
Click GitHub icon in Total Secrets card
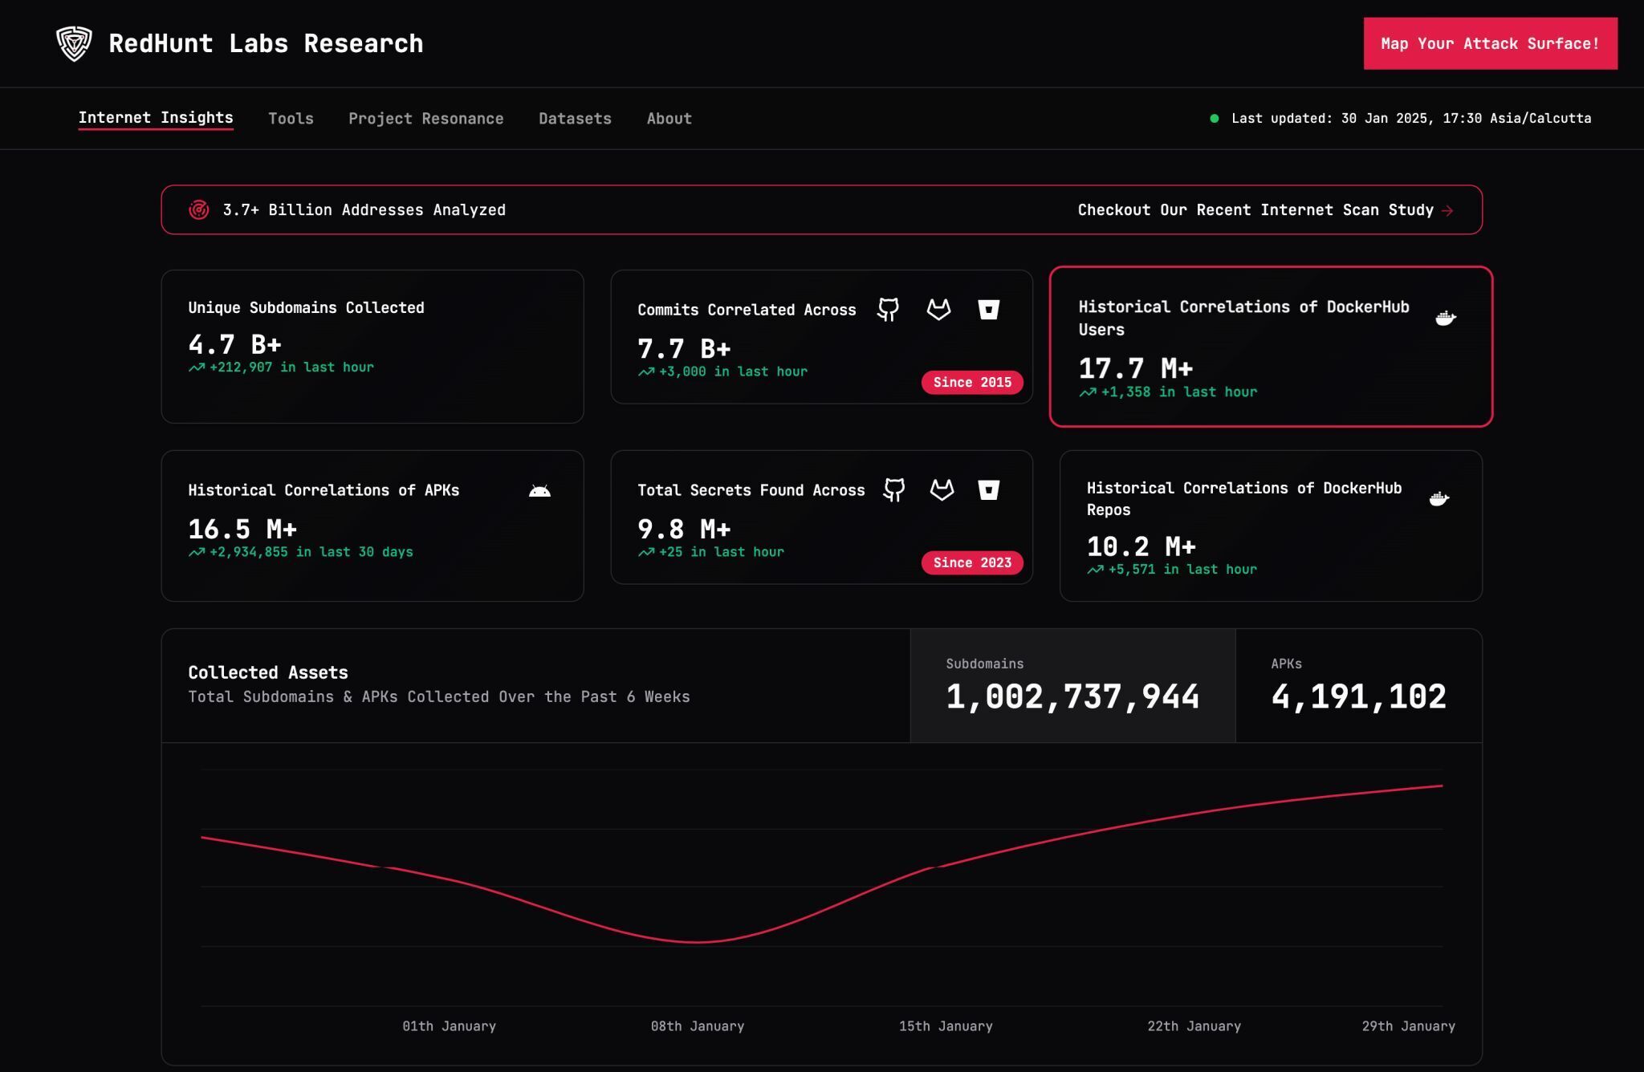[894, 489]
